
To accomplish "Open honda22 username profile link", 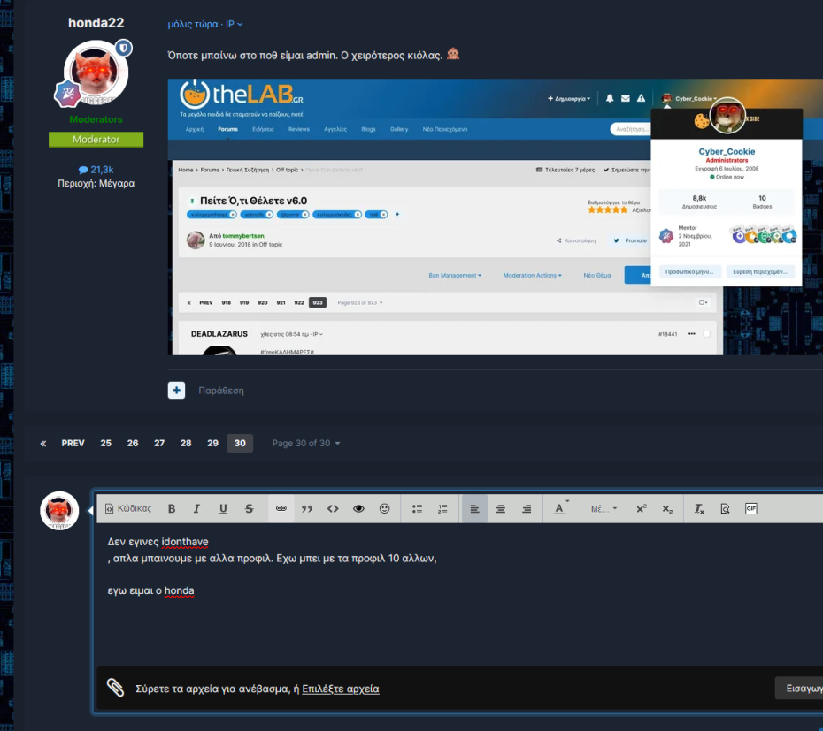I will point(96,23).
